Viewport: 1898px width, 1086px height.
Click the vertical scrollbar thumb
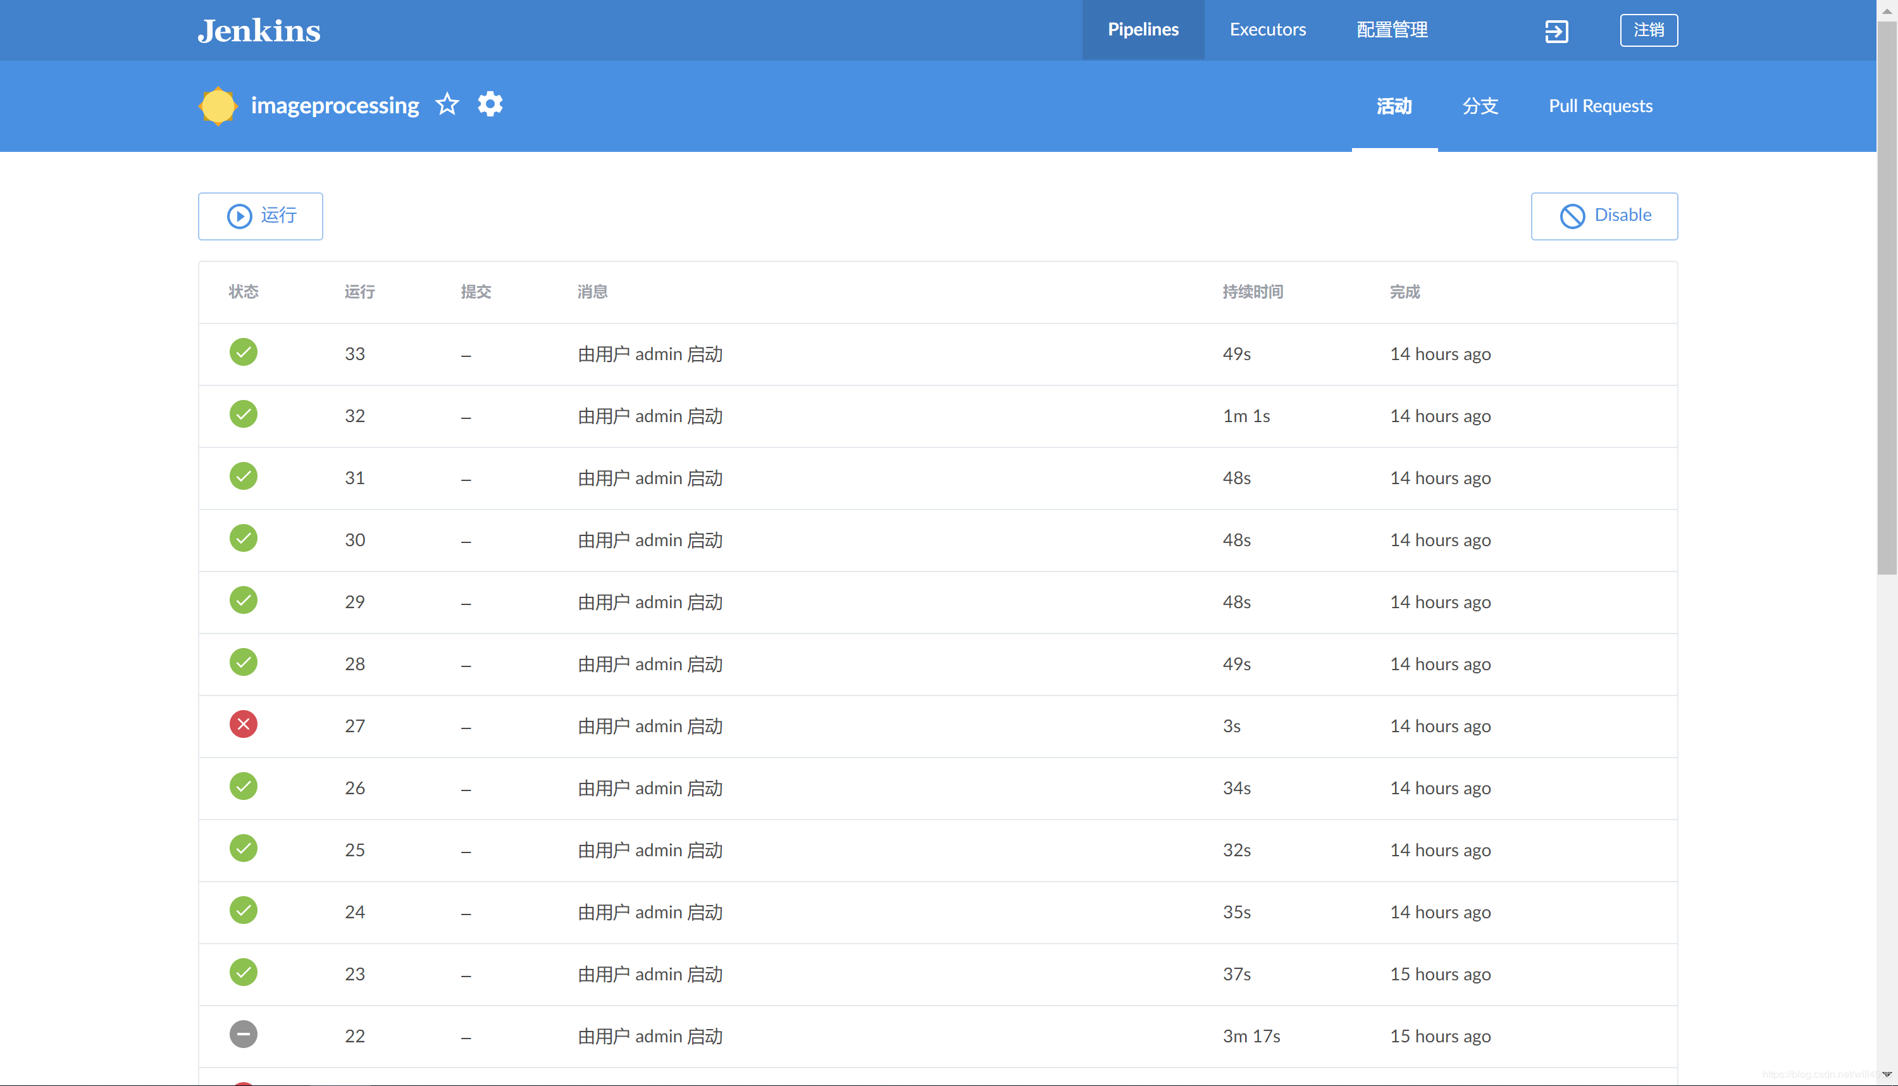[1886, 298]
